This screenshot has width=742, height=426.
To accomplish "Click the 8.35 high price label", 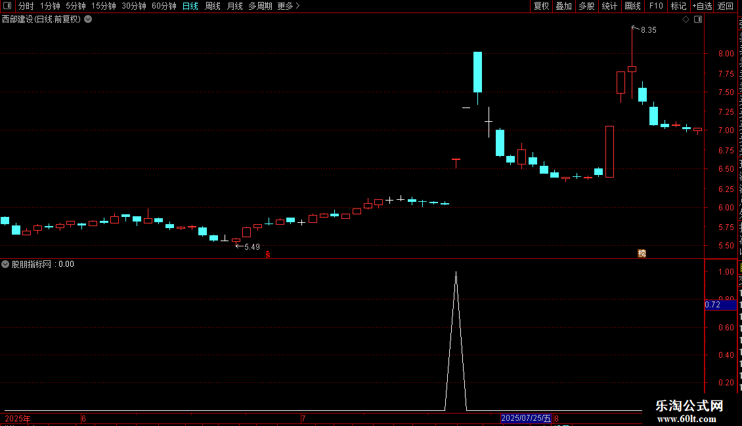I will coord(648,30).
